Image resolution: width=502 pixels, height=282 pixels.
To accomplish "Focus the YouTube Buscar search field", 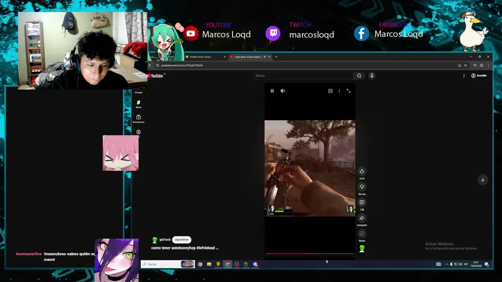I will (x=303, y=76).
